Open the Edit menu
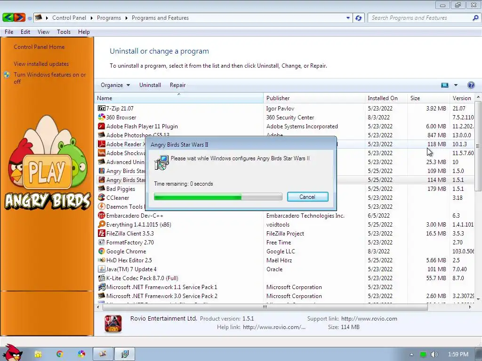The height and width of the screenshot is (361, 482). tap(25, 32)
